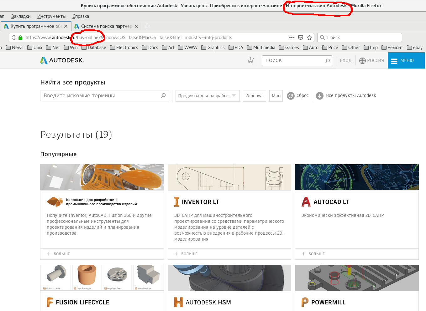Open the Справка menu
Viewport: 426px width, 311px height.
coord(81,16)
